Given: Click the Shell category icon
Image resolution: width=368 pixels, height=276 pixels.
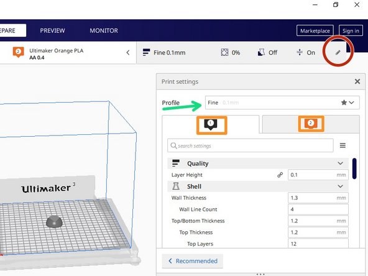Looking at the screenshot, I should click(176, 186).
